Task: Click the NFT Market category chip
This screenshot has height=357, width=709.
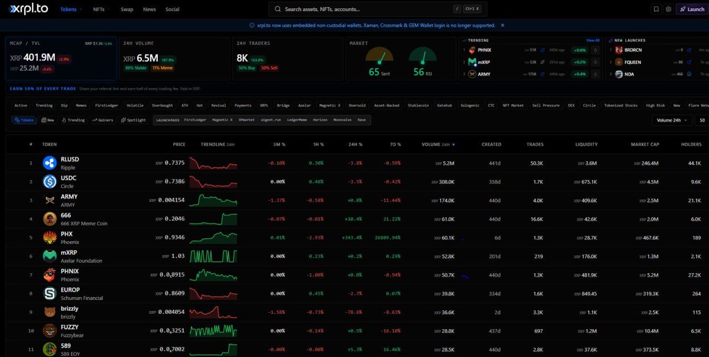Action: tap(513, 105)
